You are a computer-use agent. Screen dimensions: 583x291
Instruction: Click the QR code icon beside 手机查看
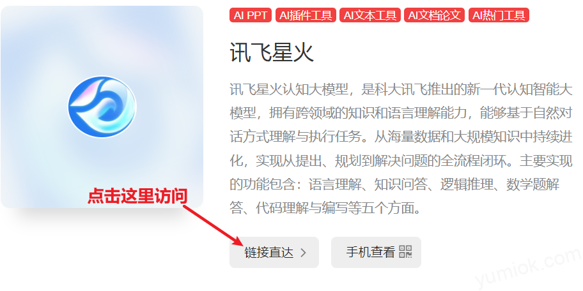(x=406, y=251)
